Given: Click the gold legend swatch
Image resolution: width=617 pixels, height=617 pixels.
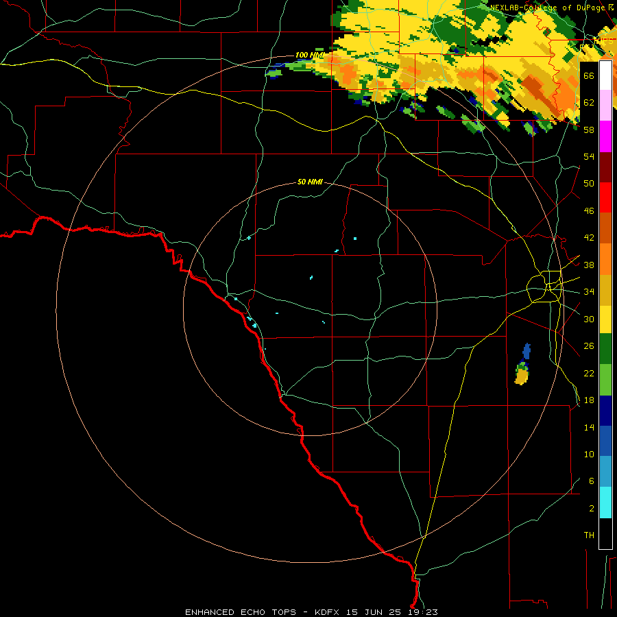Looking at the screenshot, I should click(605, 291).
